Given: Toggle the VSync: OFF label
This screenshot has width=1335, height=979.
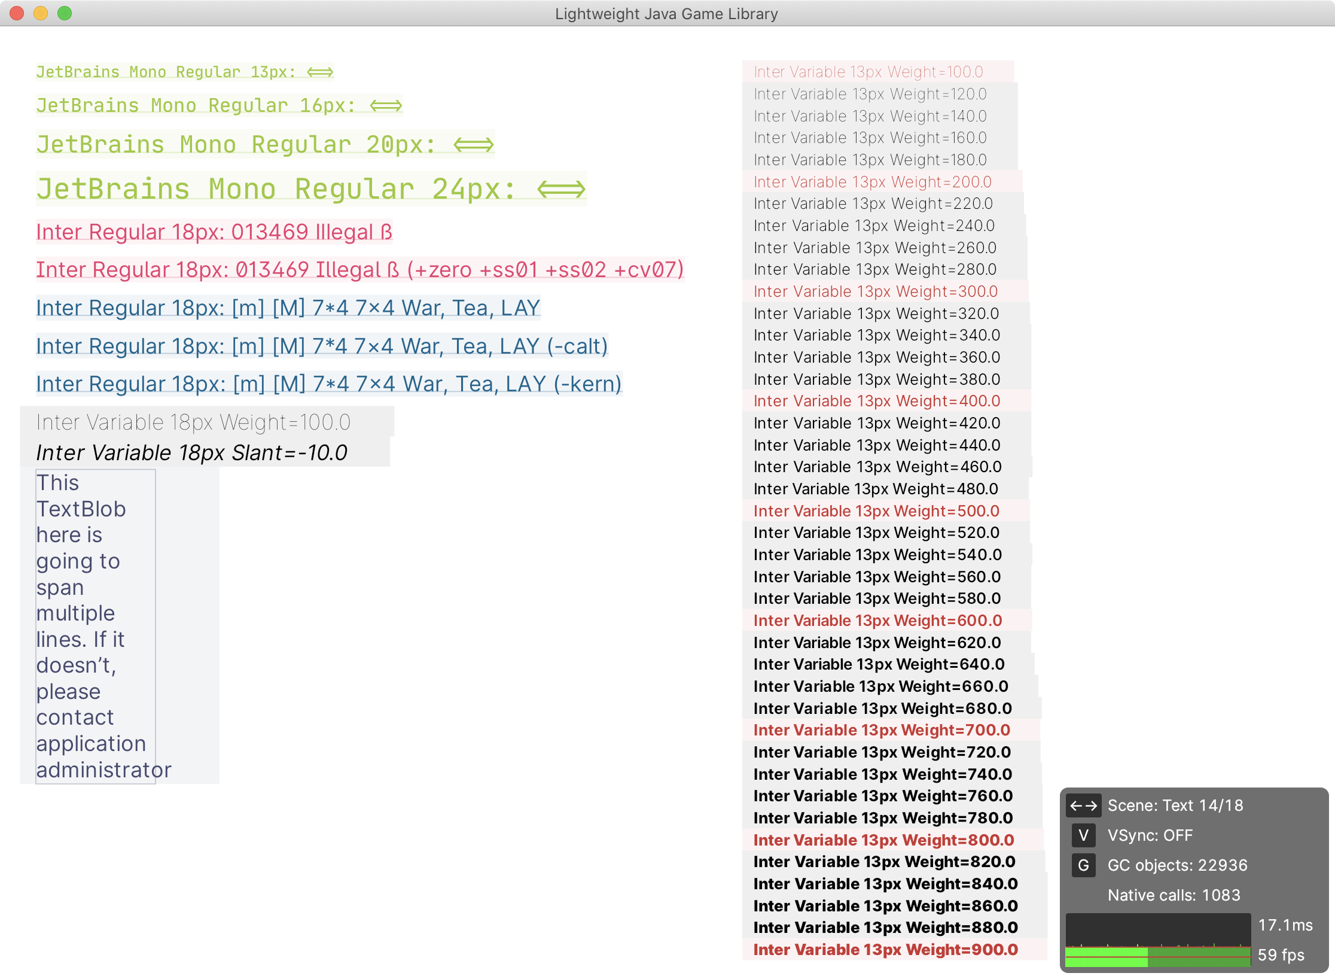Looking at the screenshot, I should pyautogui.click(x=1150, y=835).
